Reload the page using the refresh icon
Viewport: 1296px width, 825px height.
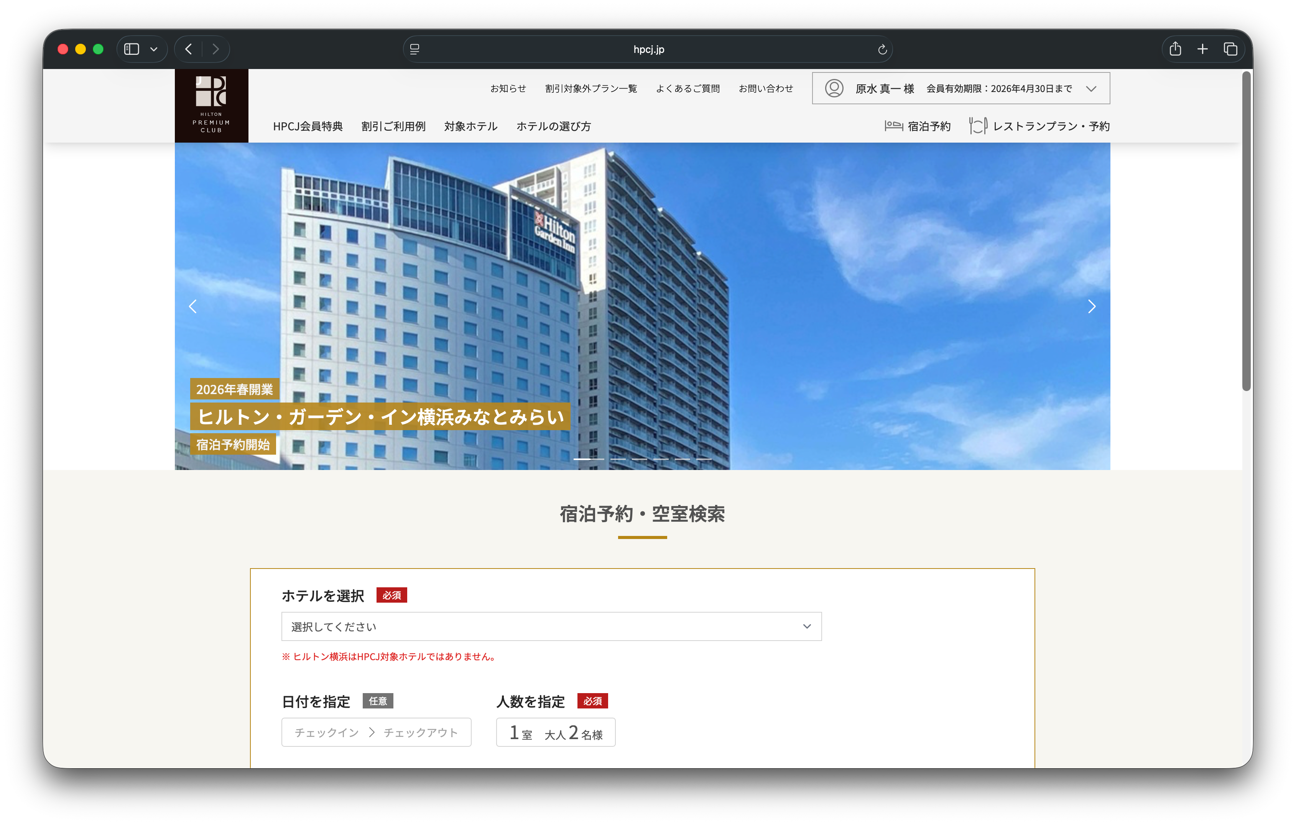pyautogui.click(x=882, y=49)
